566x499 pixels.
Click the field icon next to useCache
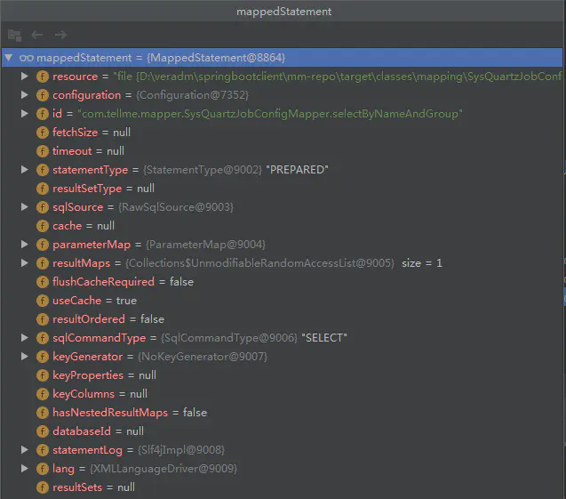coord(43,301)
